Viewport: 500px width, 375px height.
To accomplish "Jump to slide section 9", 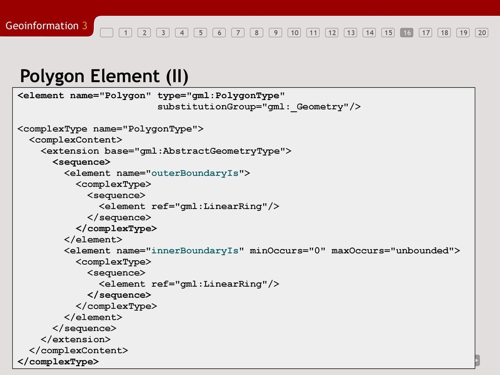I will click(x=275, y=33).
